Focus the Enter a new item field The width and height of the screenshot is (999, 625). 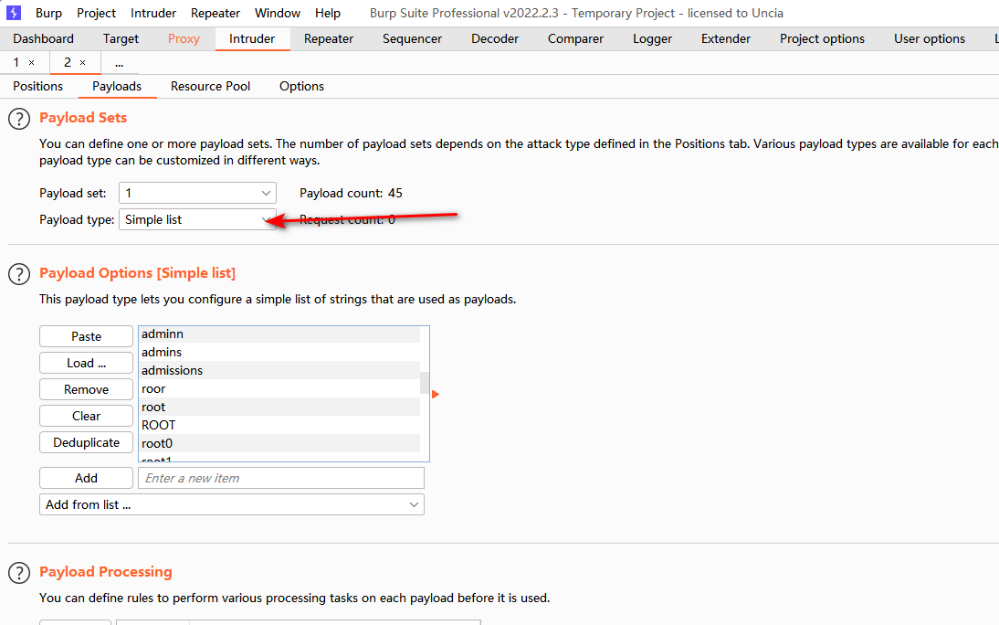pyautogui.click(x=281, y=478)
